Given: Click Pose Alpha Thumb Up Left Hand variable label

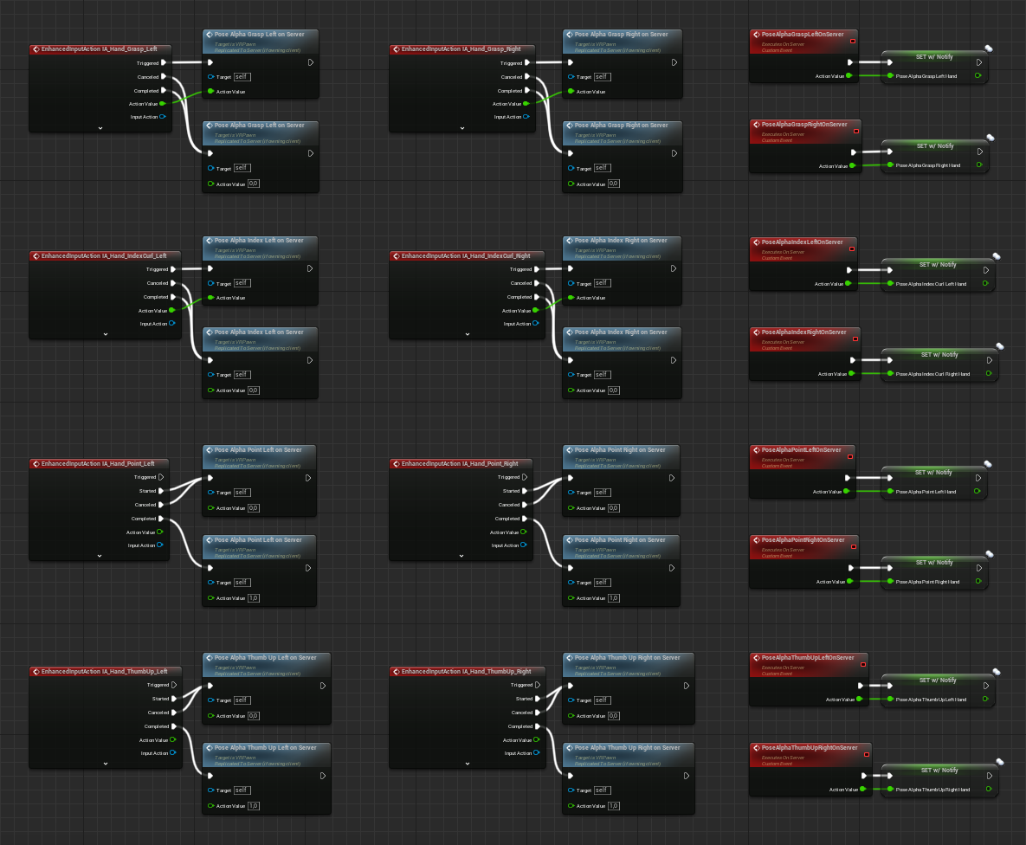Looking at the screenshot, I should point(931,700).
